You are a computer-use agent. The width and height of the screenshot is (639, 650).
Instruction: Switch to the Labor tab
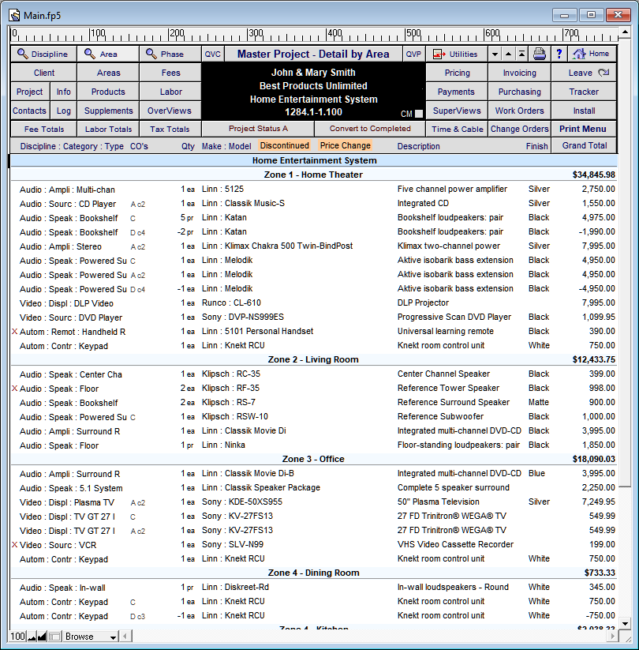[170, 92]
